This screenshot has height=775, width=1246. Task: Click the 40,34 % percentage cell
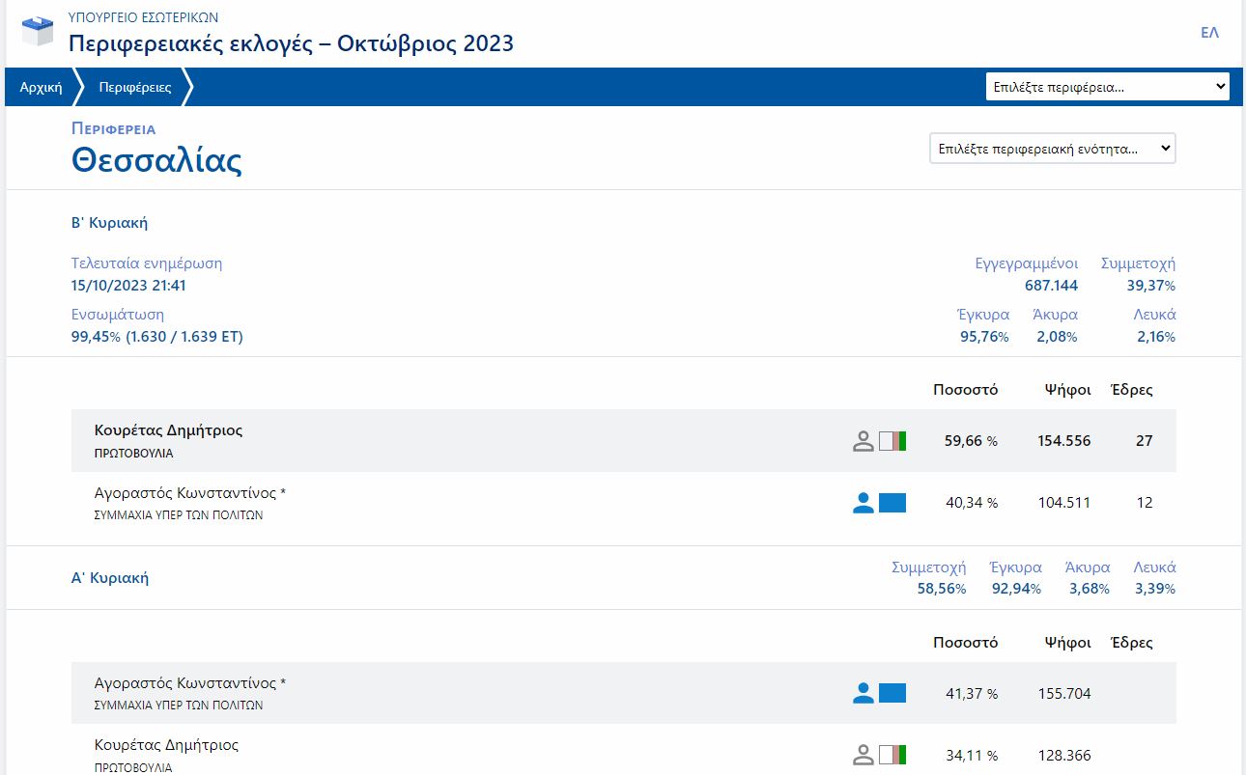coord(971,503)
